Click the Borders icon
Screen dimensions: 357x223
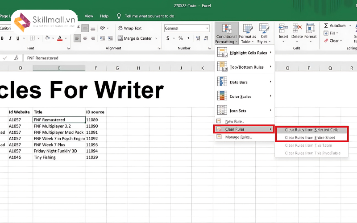33,38
